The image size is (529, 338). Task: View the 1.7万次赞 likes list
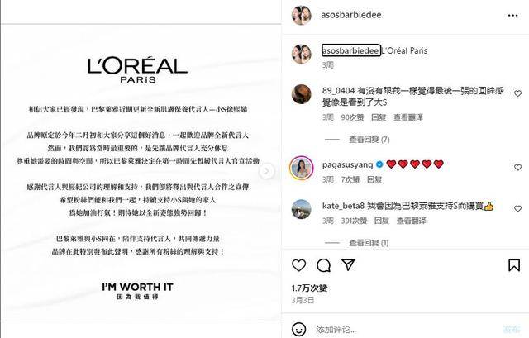tap(309, 288)
